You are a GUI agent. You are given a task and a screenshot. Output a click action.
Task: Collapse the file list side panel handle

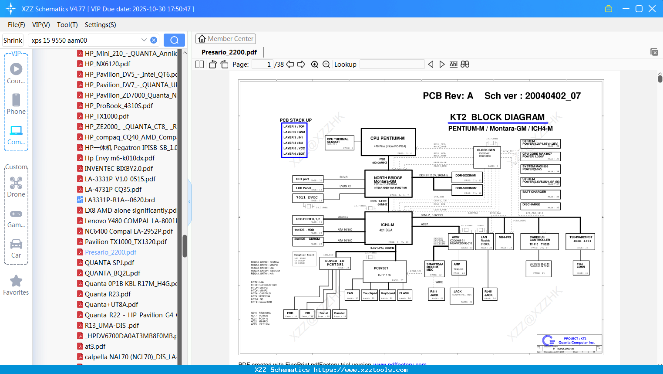pos(189,201)
